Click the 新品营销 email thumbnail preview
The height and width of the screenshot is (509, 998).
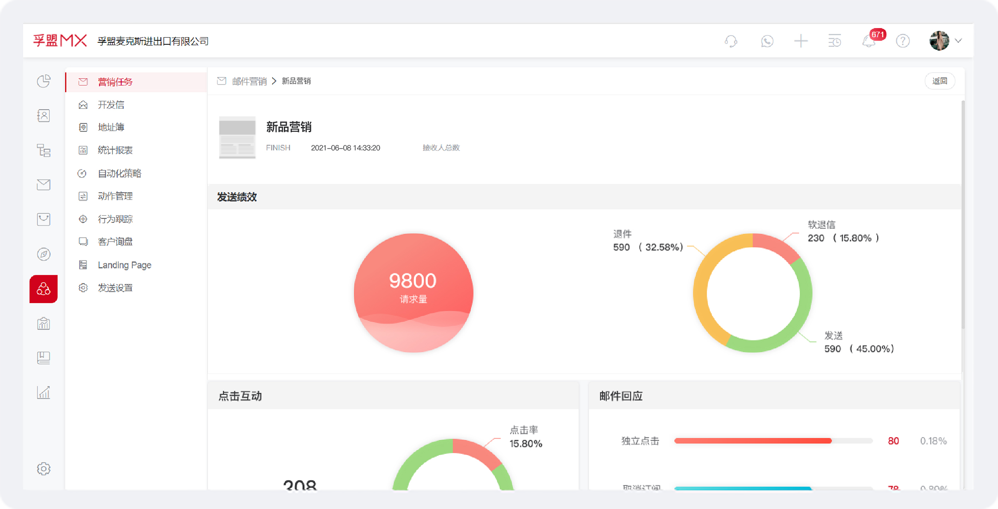click(x=237, y=137)
